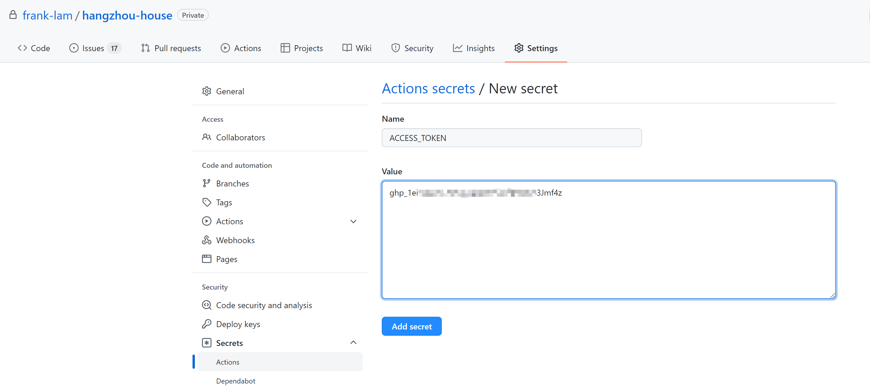
Task: Click the Pull requests branch icon
Action: pos(145,48)
